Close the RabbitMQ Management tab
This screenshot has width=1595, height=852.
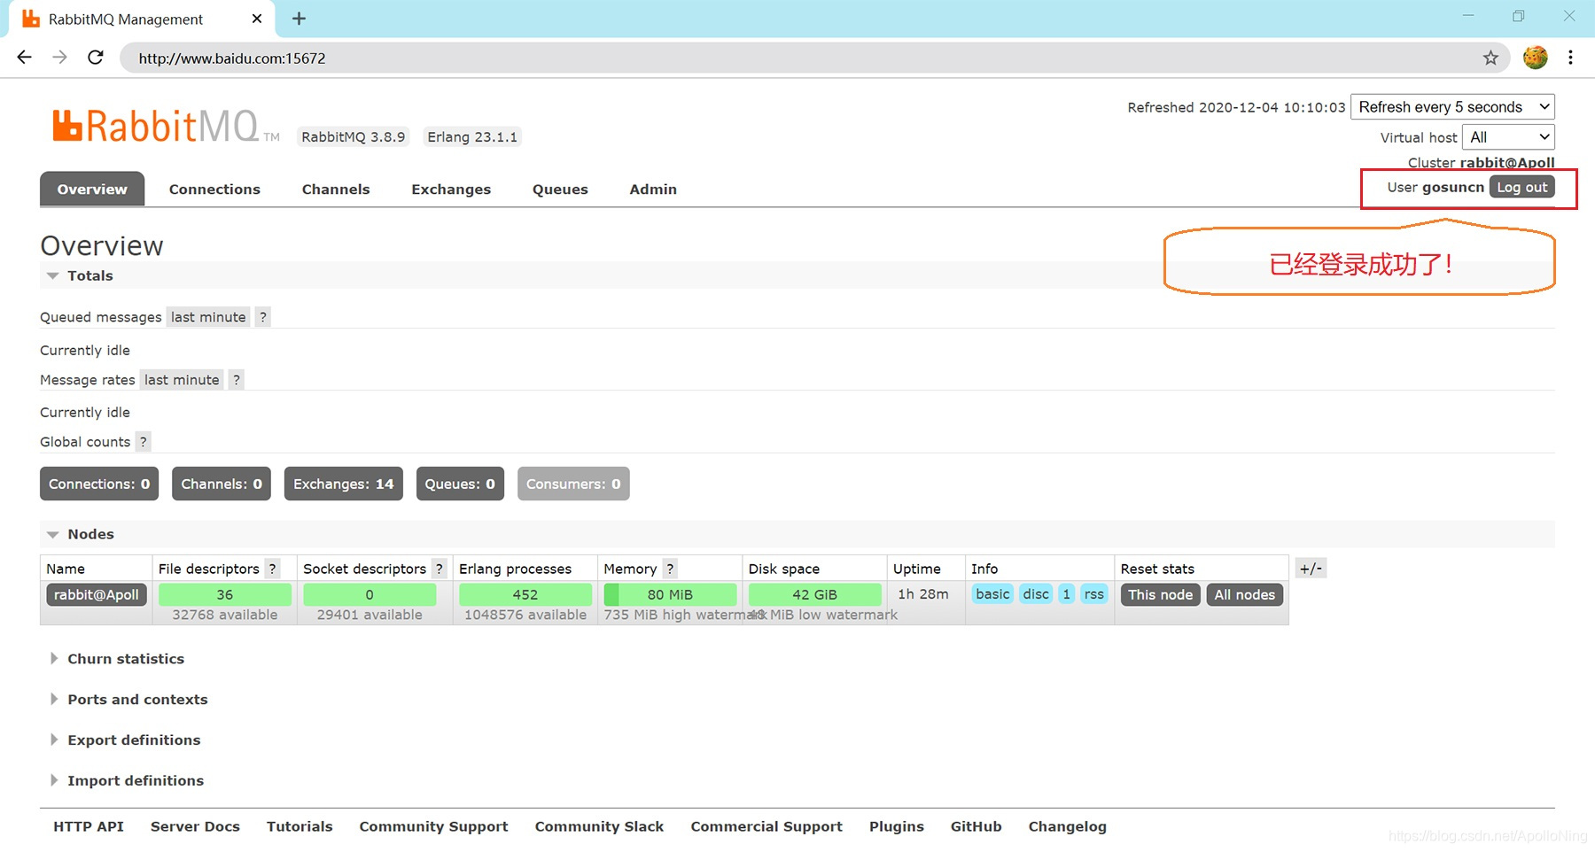coord(257,19)
